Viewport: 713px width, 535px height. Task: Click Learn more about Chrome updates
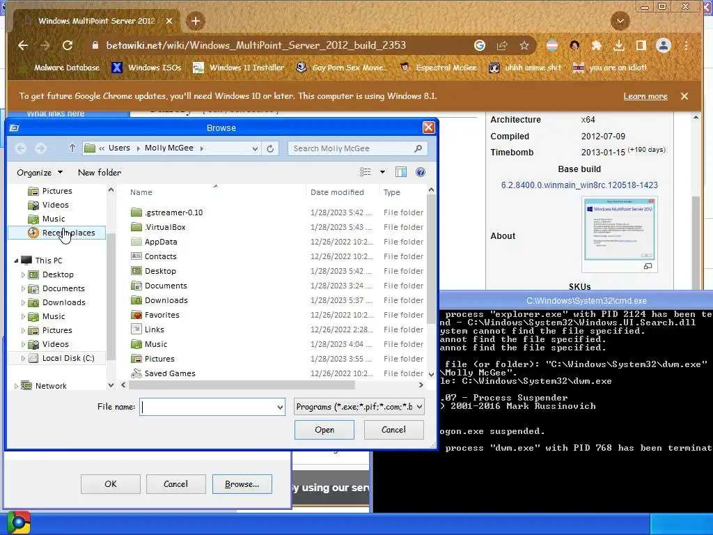tap(645, 96)
